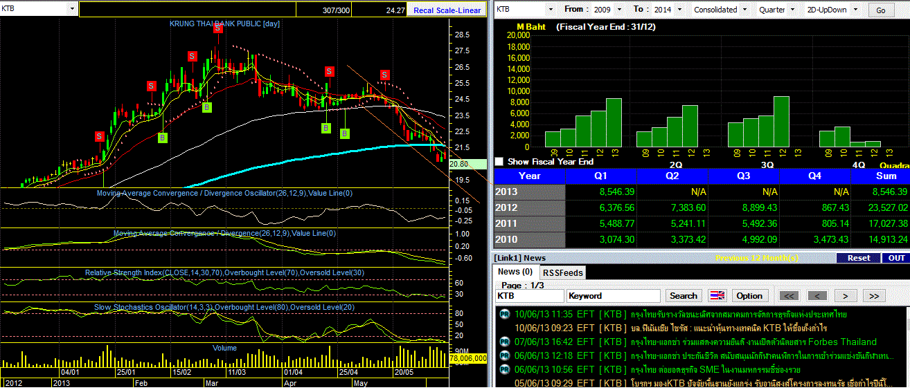Click the Q1 column header
This screenshot has width=910, height=390.
[602, 176]
